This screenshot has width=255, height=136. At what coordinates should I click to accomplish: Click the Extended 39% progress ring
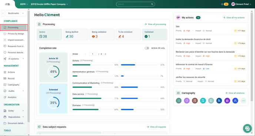[x=53, y=103]
